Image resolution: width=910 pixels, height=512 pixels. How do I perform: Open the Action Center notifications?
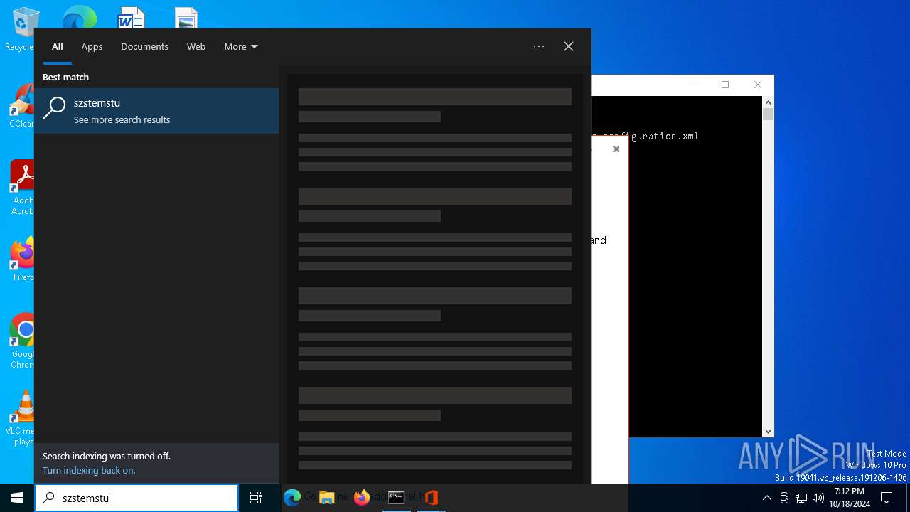tap(887, 498)
